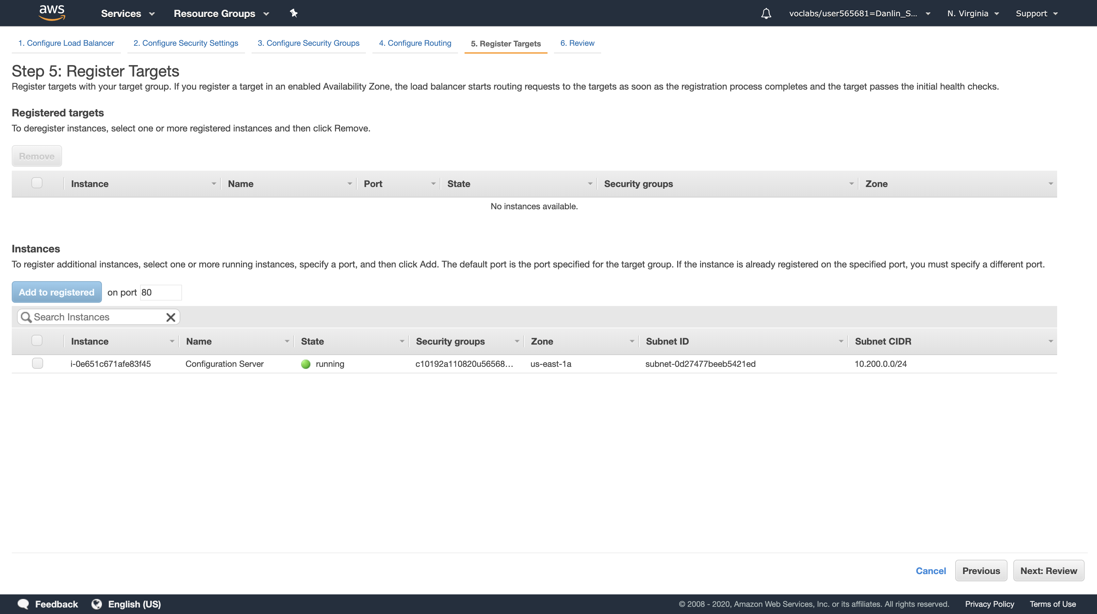This screenshot has height=614, width=1097.
Task: Click the AWS logo home icon
Action: coord(52,13)
